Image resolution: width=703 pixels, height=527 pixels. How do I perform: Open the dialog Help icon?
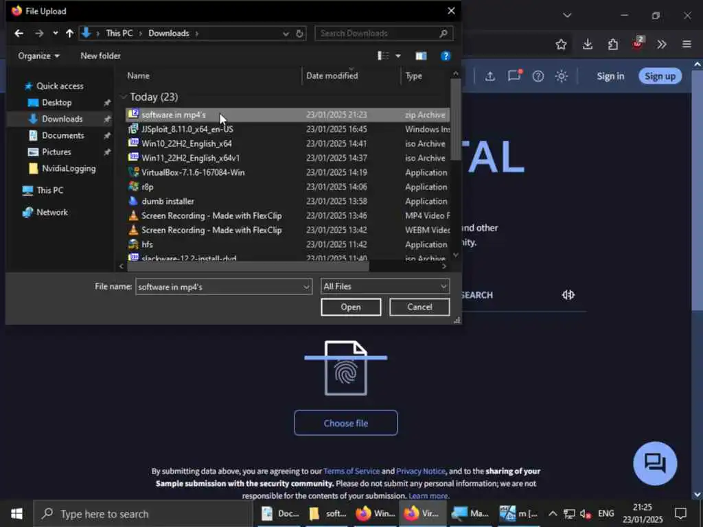(x=445, y=56)
